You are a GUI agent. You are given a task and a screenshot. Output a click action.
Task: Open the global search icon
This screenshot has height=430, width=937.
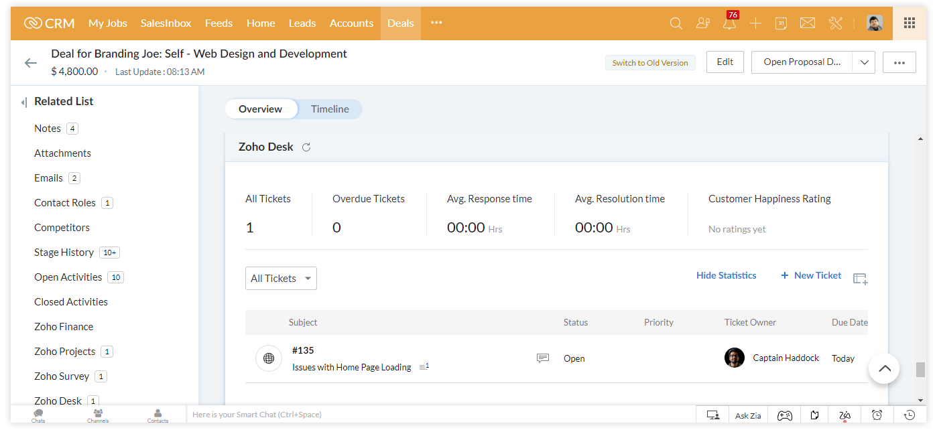coord(676,23)
